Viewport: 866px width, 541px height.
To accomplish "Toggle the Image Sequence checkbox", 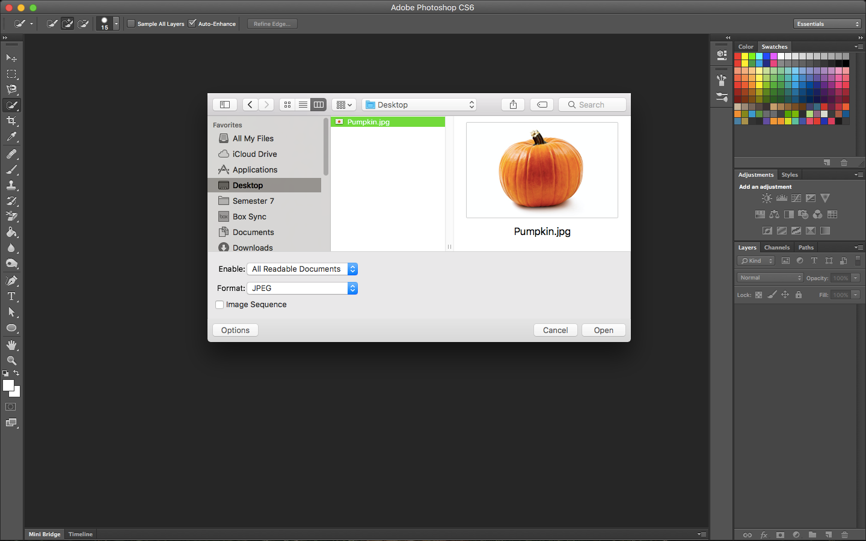I will coord(220,305).
